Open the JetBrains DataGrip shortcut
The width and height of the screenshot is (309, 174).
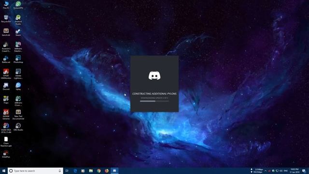click(x=18, y=47)
